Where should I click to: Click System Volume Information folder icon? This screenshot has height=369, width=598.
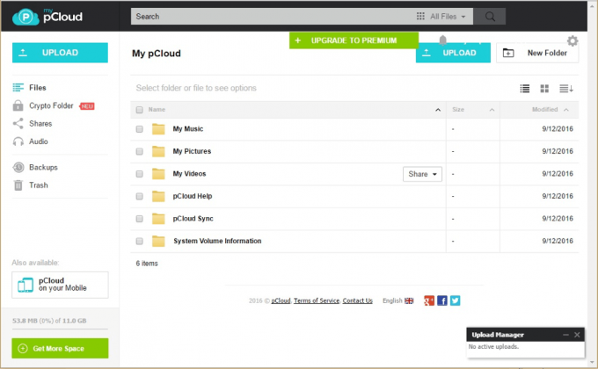[158, 241]
